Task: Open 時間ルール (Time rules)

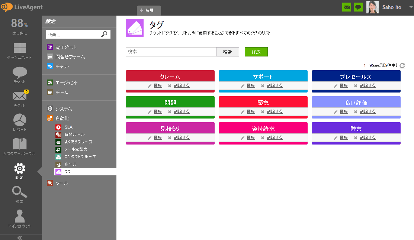Action: pos(74,134)
